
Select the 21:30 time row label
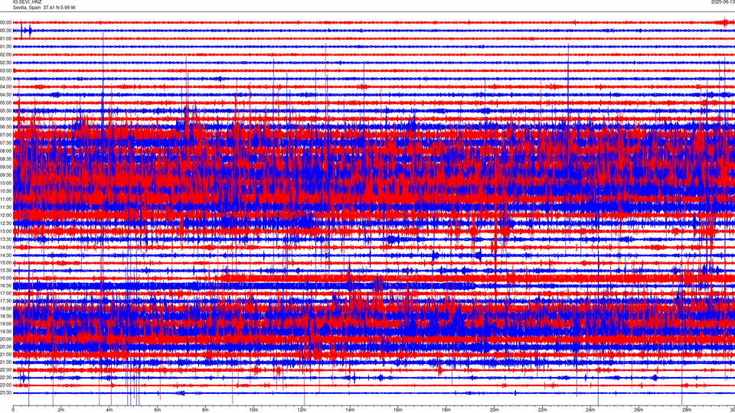click(x=5, y=363)
